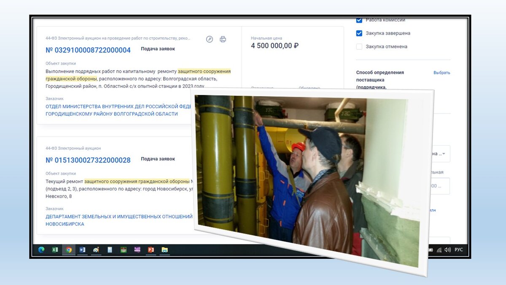Enable the Закупка отменена filter
The width and height of the screenshot is (506, 285).
(359, 46)
